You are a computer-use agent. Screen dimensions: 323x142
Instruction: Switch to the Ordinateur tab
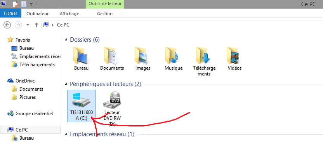pyautogui.click(x=38, y=14)
